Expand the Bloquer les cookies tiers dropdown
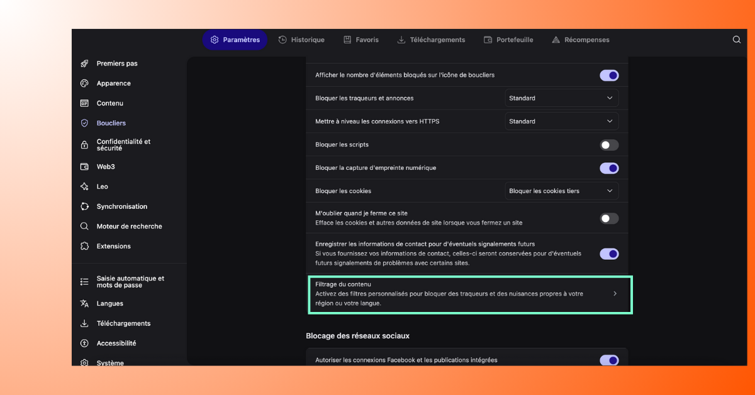 (x=561, y=191)
